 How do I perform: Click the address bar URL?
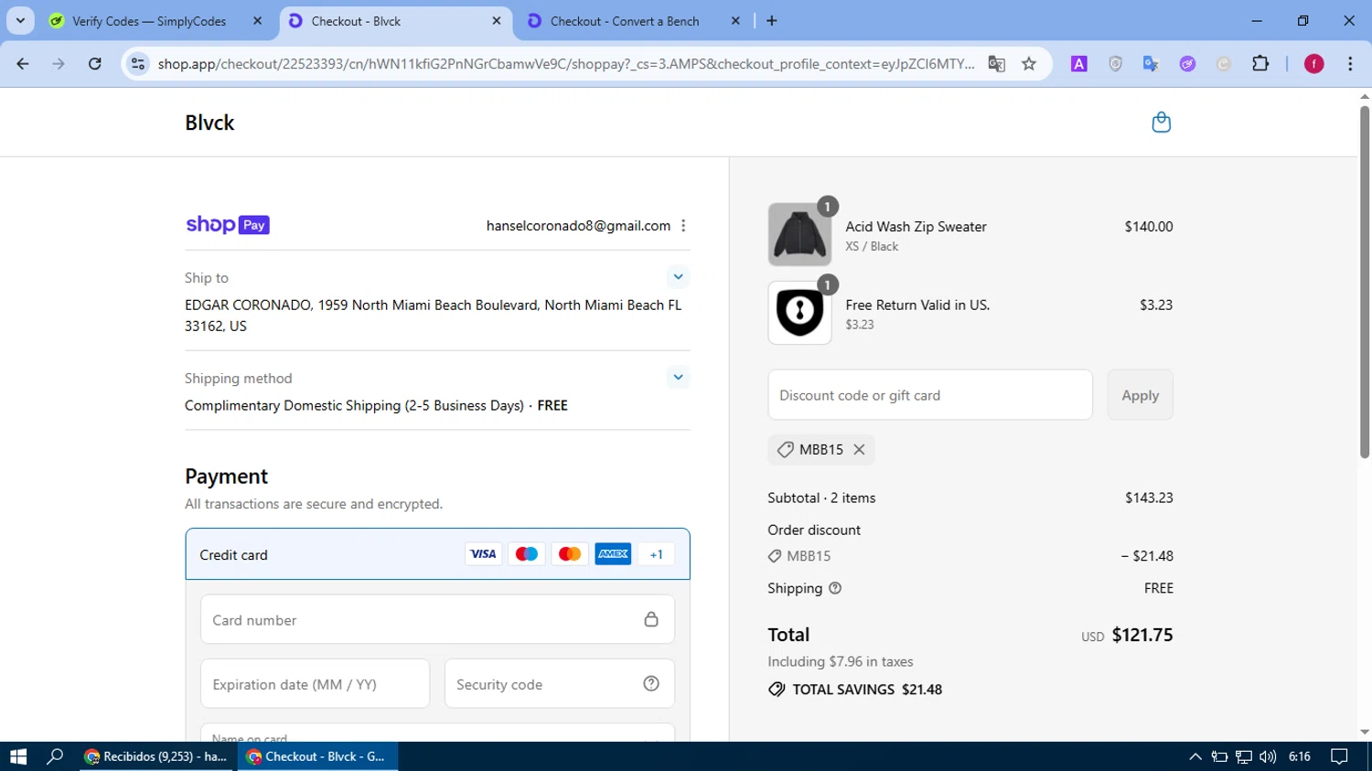566,64
